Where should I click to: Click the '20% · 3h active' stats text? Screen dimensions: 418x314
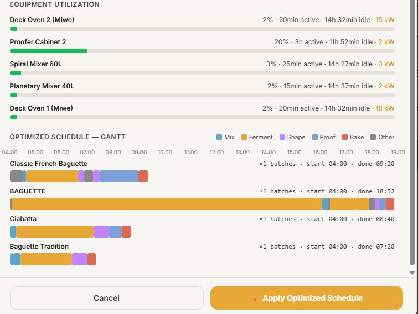point(299,42)
